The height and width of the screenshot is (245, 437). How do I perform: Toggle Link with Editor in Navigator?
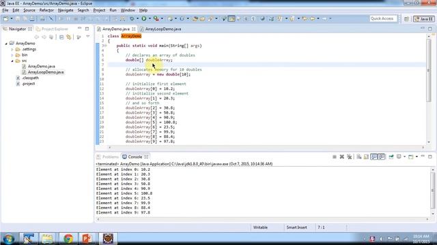point(68,37)
